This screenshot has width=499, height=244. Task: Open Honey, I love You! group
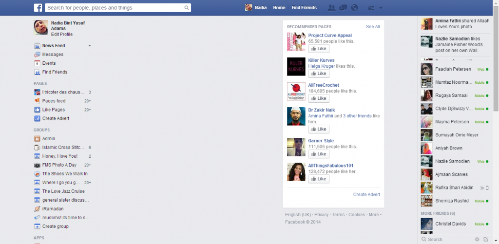pos(60,156)
